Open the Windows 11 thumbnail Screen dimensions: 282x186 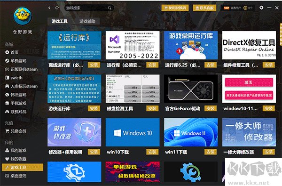pyautogui.click(x=191, y=132)
